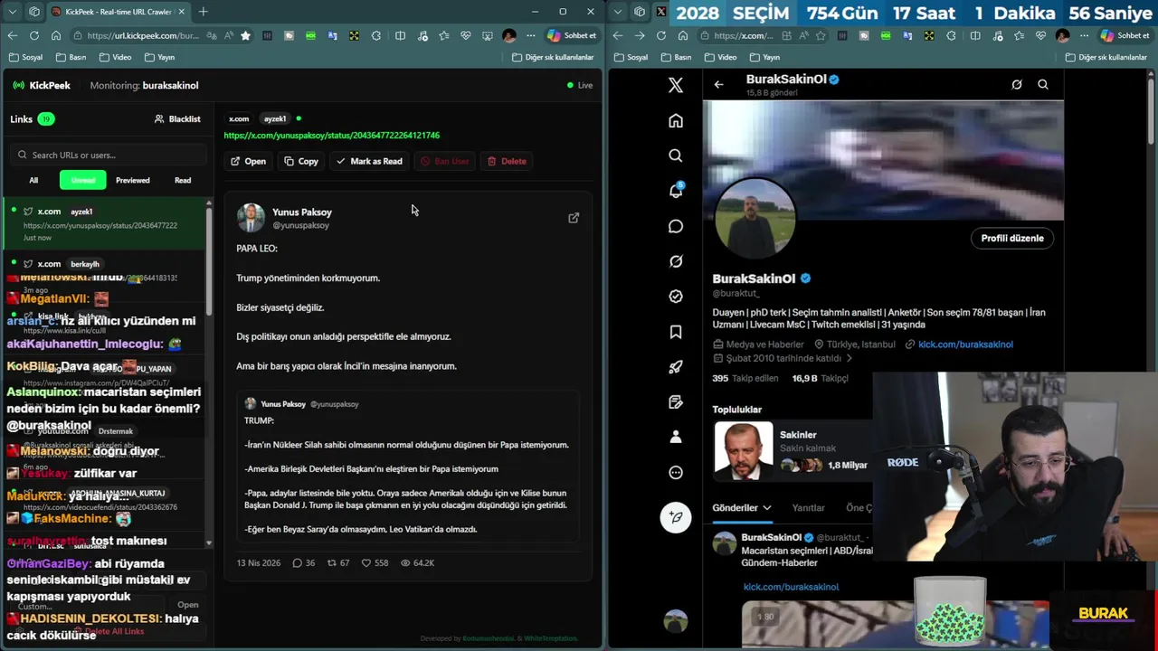The image size is (1158, 651).
Task: Open X notifications bell icon
Action: point(676,191)
